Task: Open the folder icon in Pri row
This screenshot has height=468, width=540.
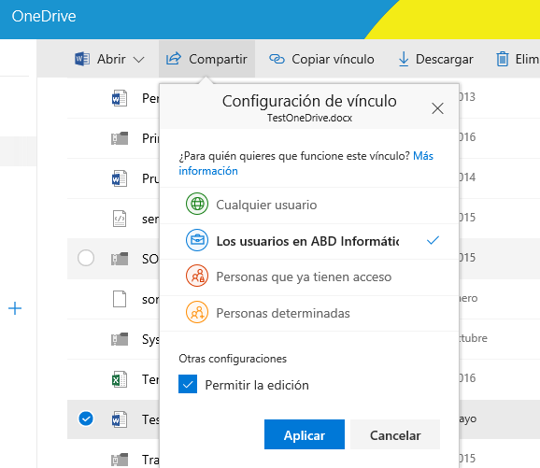Action: tap(120, 138)
